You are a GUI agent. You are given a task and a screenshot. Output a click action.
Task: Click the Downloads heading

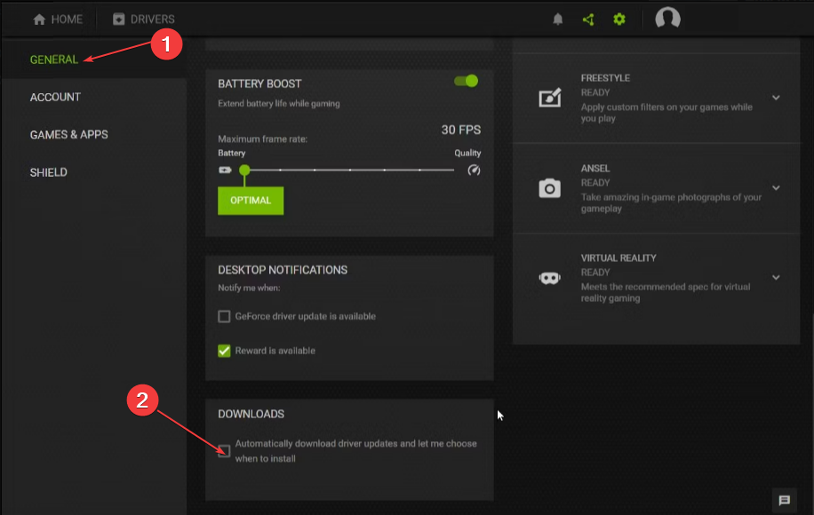251,414
